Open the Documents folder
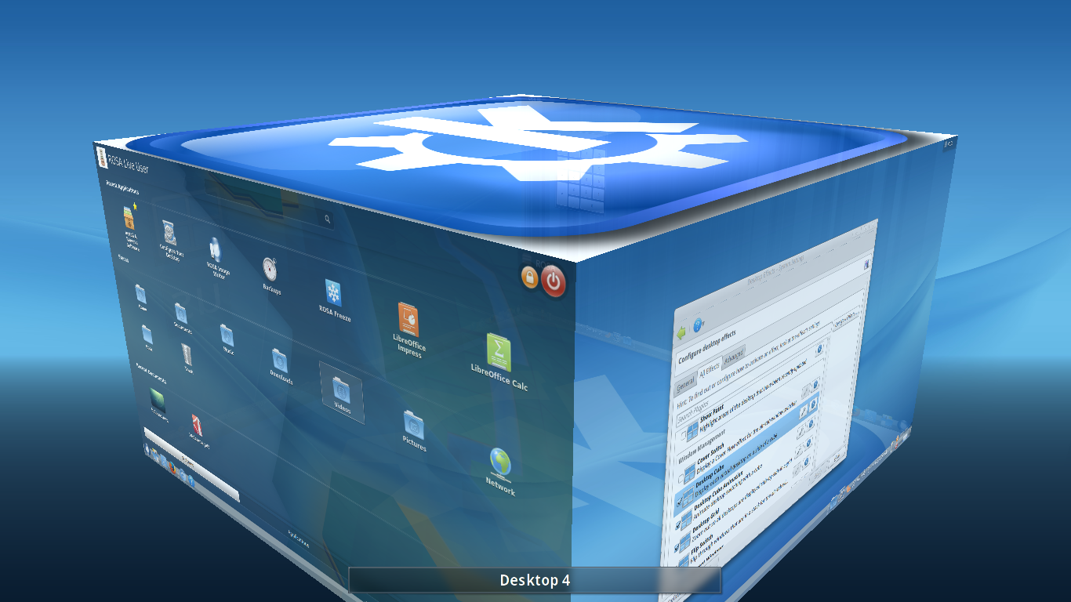 (181, 314)
